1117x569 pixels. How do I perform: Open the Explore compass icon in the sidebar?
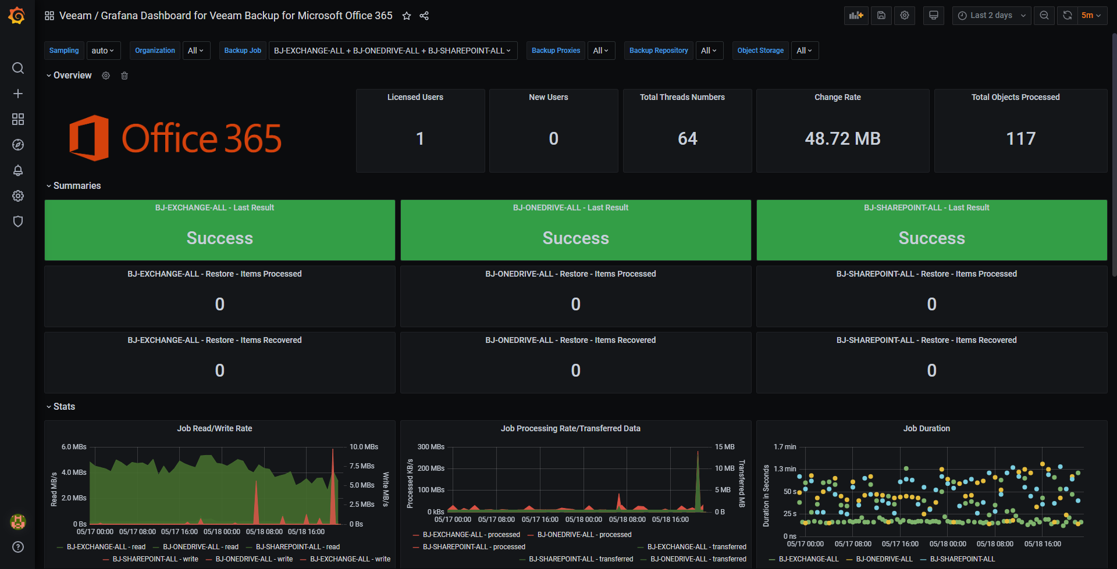tap(18, 145)
